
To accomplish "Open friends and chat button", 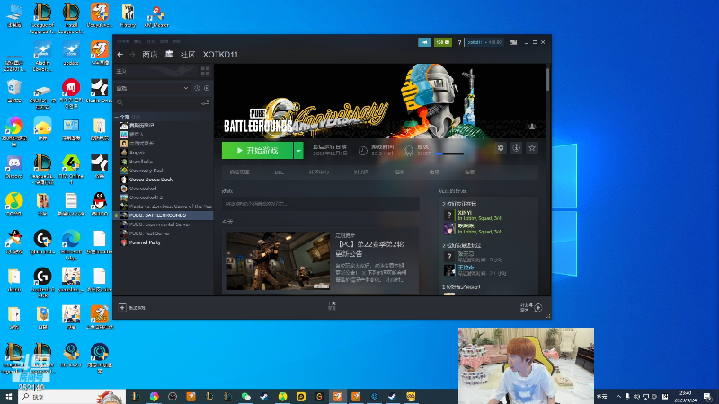I will tap(532, 307).
